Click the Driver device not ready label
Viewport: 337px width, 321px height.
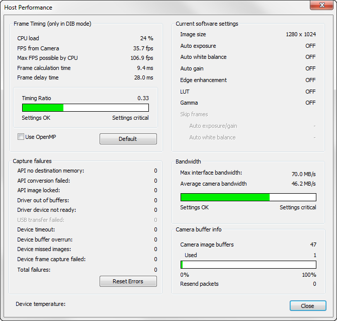(47, 210)
